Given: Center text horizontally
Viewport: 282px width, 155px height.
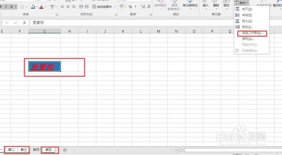Looking at the screenshot, I should [68, 7].
